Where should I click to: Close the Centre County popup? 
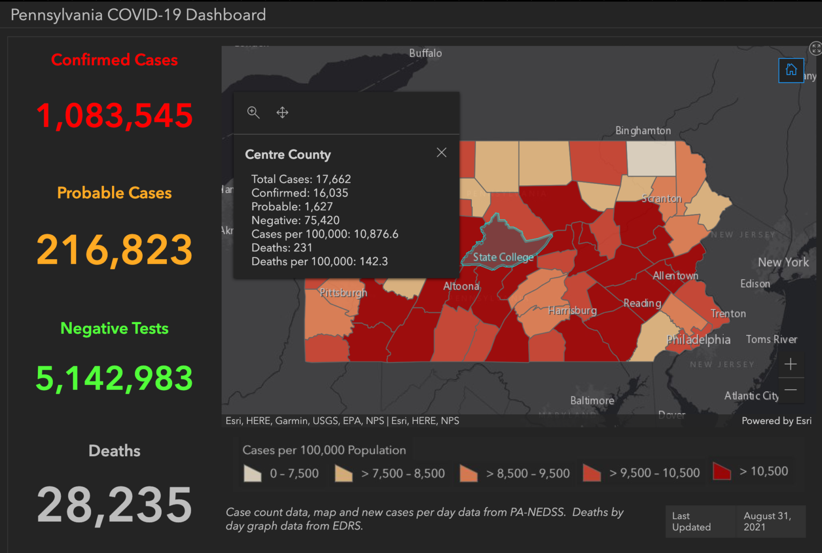tap(441, 152)
